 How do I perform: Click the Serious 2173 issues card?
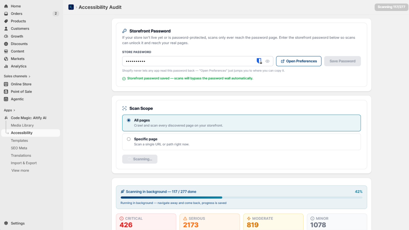(x=210, y=222)
